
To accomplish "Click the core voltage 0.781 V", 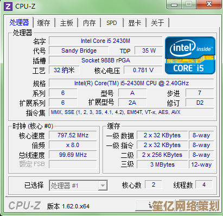I will tap(143, 70).
